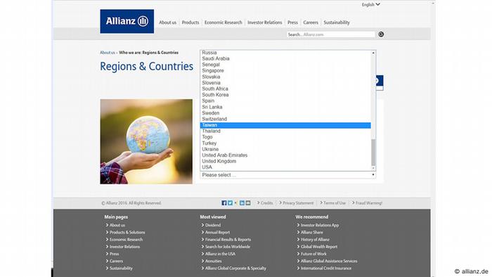Viewport: 492px width, 277px height.
Task: Click International Credit Insurance link
Action: pos(326,269)
